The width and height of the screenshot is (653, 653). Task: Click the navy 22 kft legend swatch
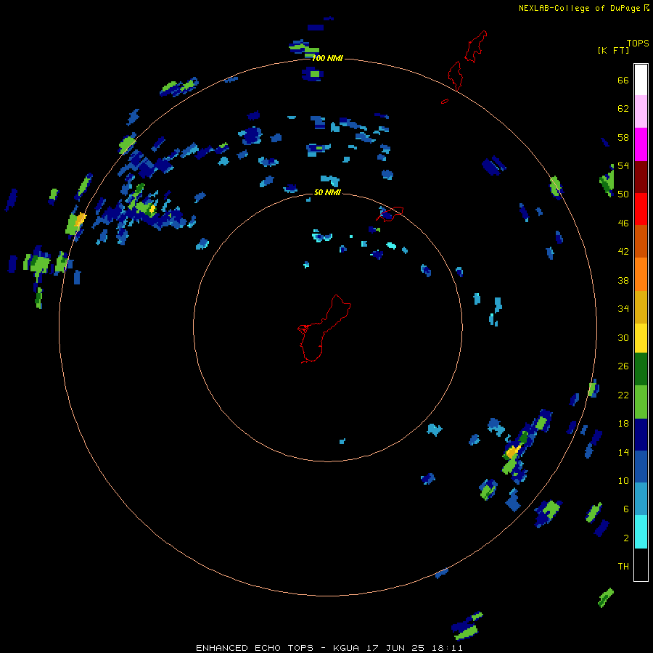pos(641,435)
